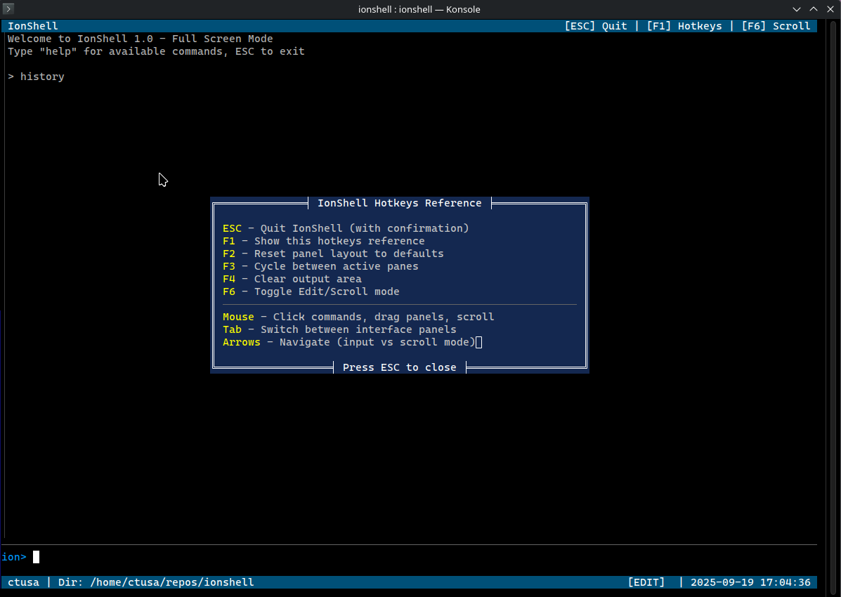Click "Press ESC to close" dialog footer
The width and height of the screenshot is (841, 597).
[399, 367]
